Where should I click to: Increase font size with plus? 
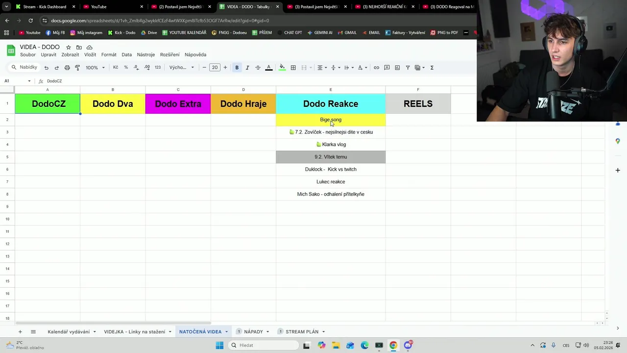pos(225,67)
